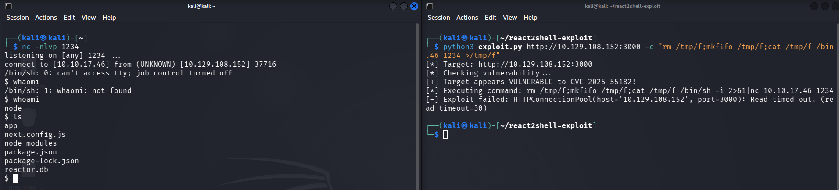
Task: Close the left kali@kali terminal window
Action: click(x=414, y=6)
